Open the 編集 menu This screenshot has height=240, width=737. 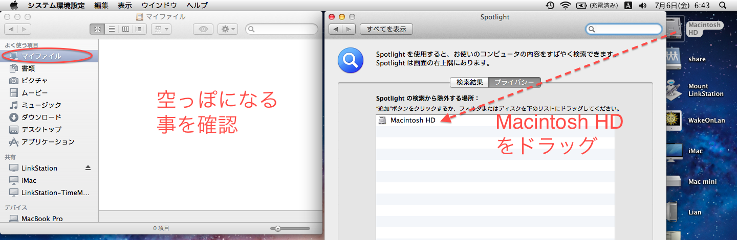click(x=101, y=5)
